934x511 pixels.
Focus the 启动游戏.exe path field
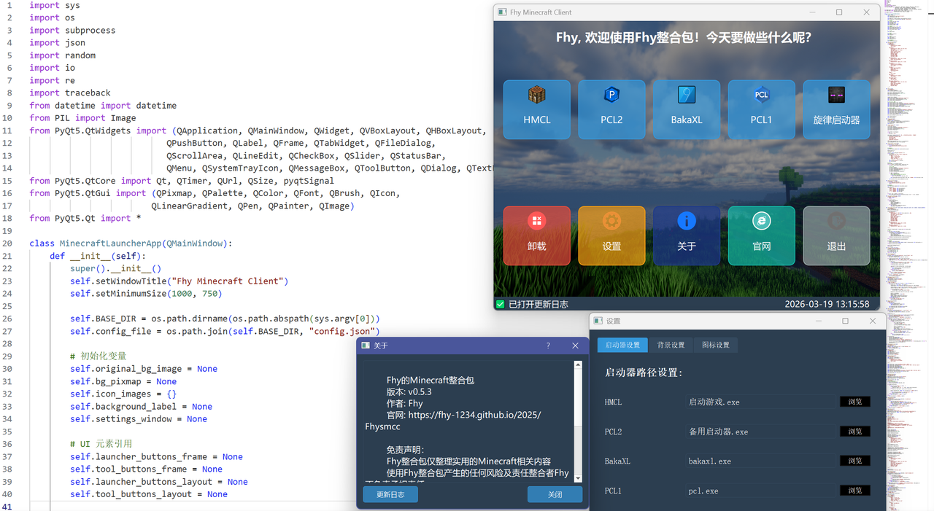tap(762, 402)
